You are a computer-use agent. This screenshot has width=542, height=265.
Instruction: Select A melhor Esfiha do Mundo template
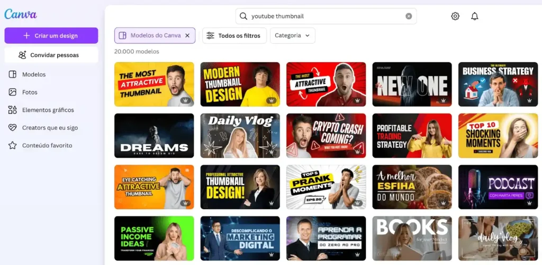pyautogui.click(x=412, y=187)
